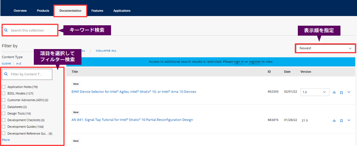Click the date 01/28/22

tap(290, 120)
